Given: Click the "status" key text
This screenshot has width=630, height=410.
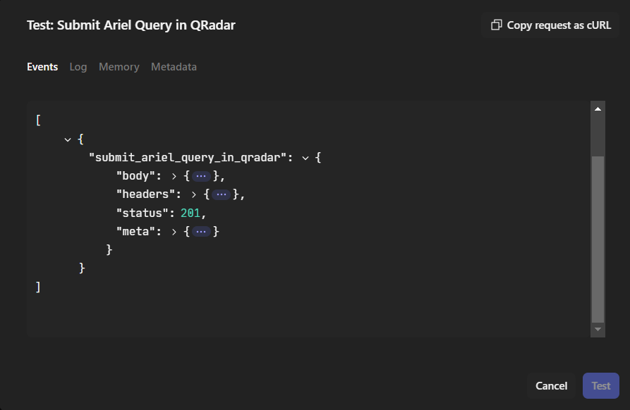Looking at the screenshot, I should click(x=143, y=213).
